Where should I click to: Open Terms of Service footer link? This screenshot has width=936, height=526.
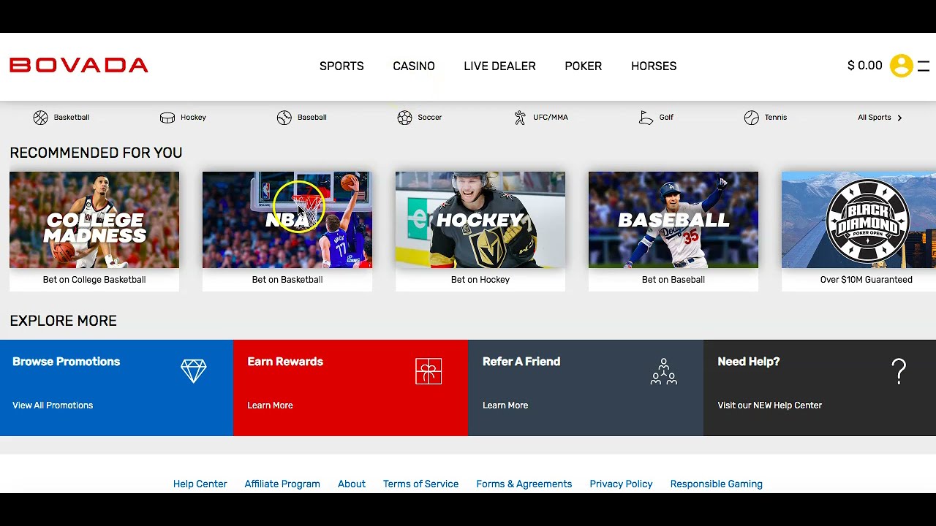point(421,484)
